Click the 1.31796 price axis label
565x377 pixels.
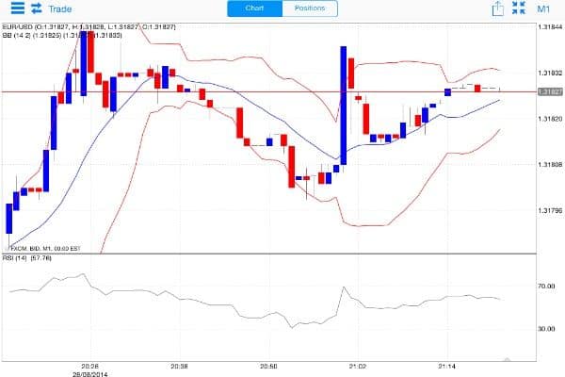tap(550, 210)
